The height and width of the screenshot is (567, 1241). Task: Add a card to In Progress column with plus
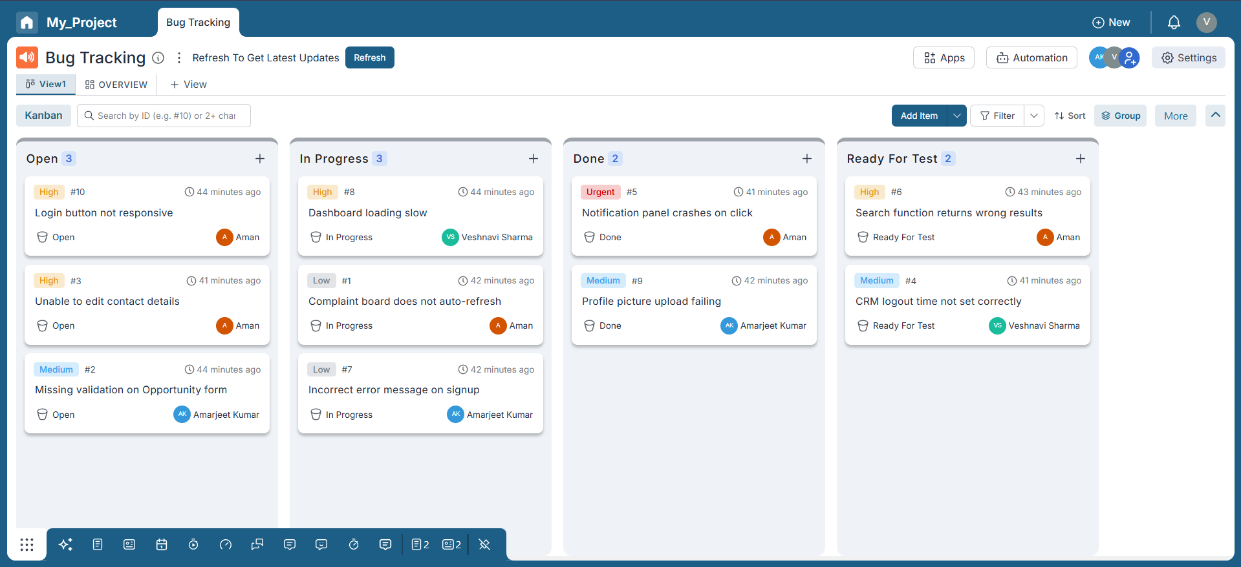point(534,159)
